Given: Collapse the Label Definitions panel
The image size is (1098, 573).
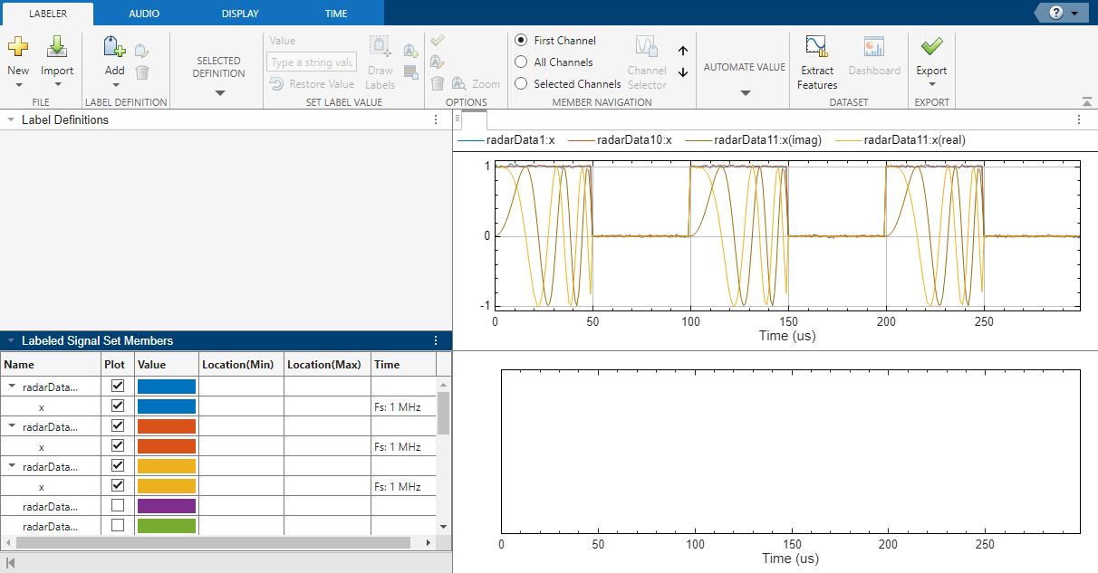Looking at the screenshot, I should coord(11,120).
